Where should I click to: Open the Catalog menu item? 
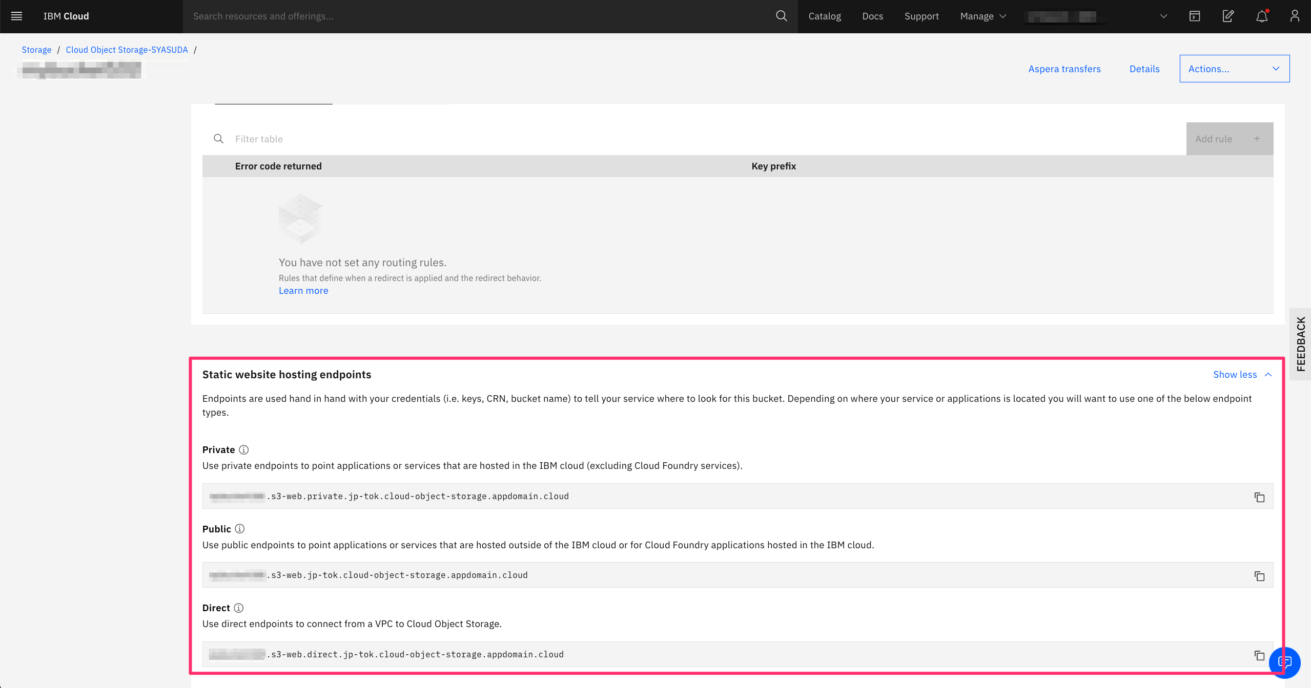tap(825, 16)
